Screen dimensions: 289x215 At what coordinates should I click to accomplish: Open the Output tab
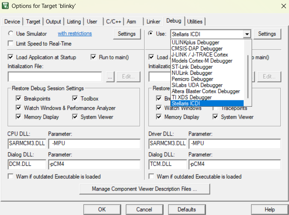pyautogui.click(x=53, y=21)
